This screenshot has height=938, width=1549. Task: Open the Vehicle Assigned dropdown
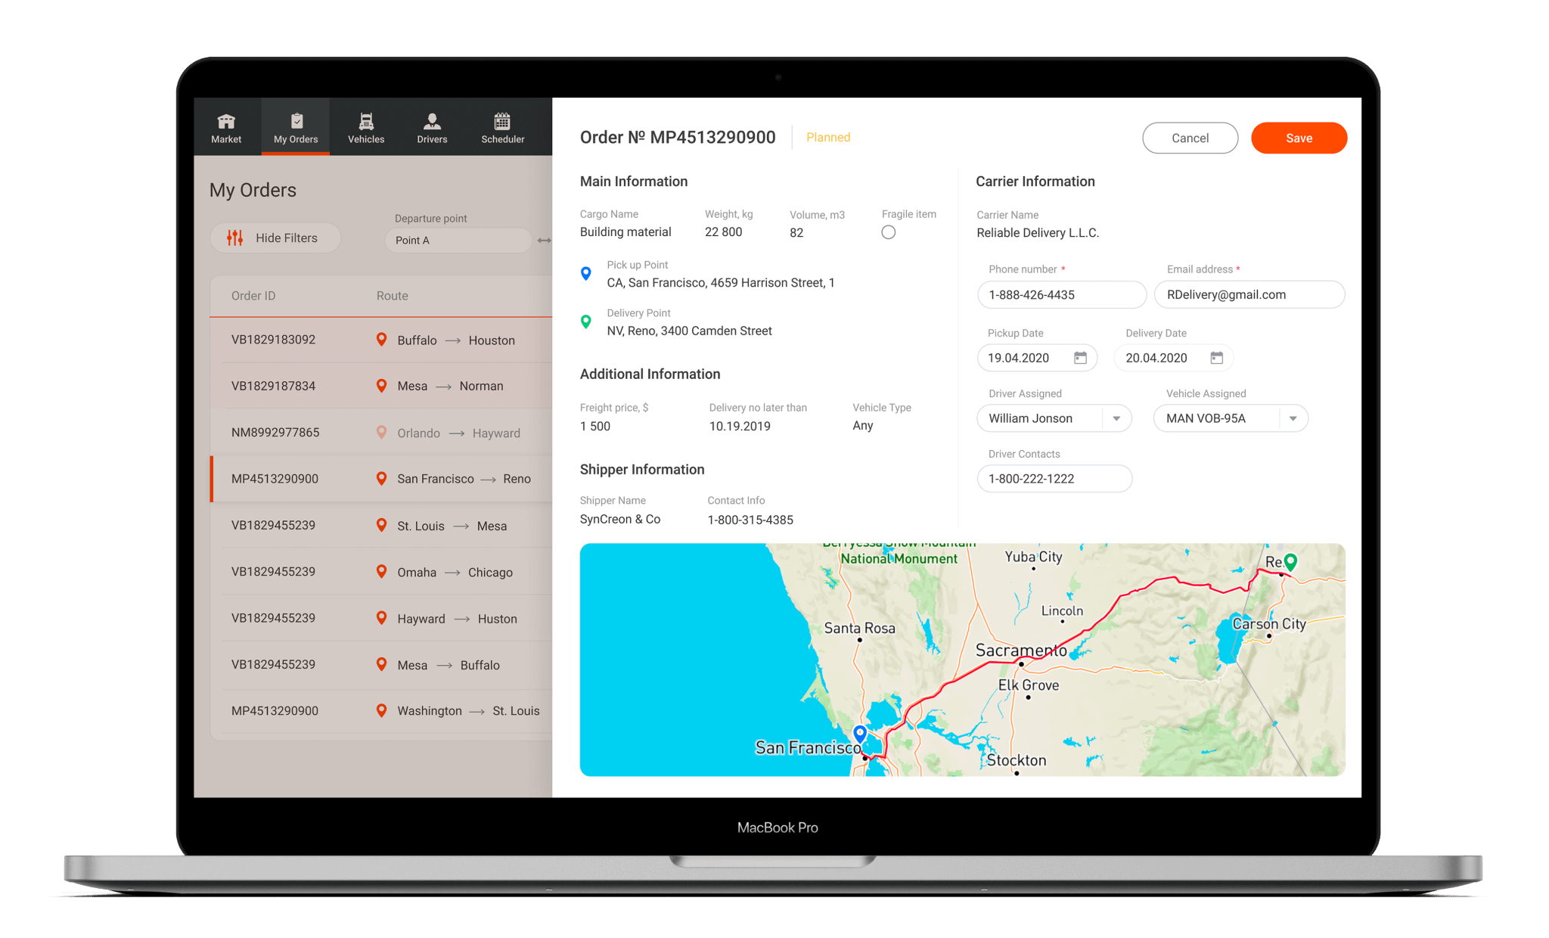[1294, 418]
